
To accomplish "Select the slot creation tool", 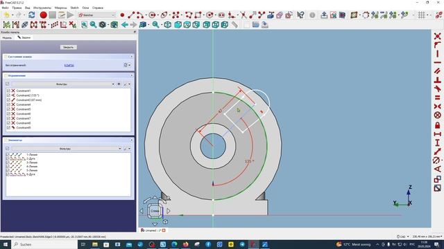I will (221, 15).
